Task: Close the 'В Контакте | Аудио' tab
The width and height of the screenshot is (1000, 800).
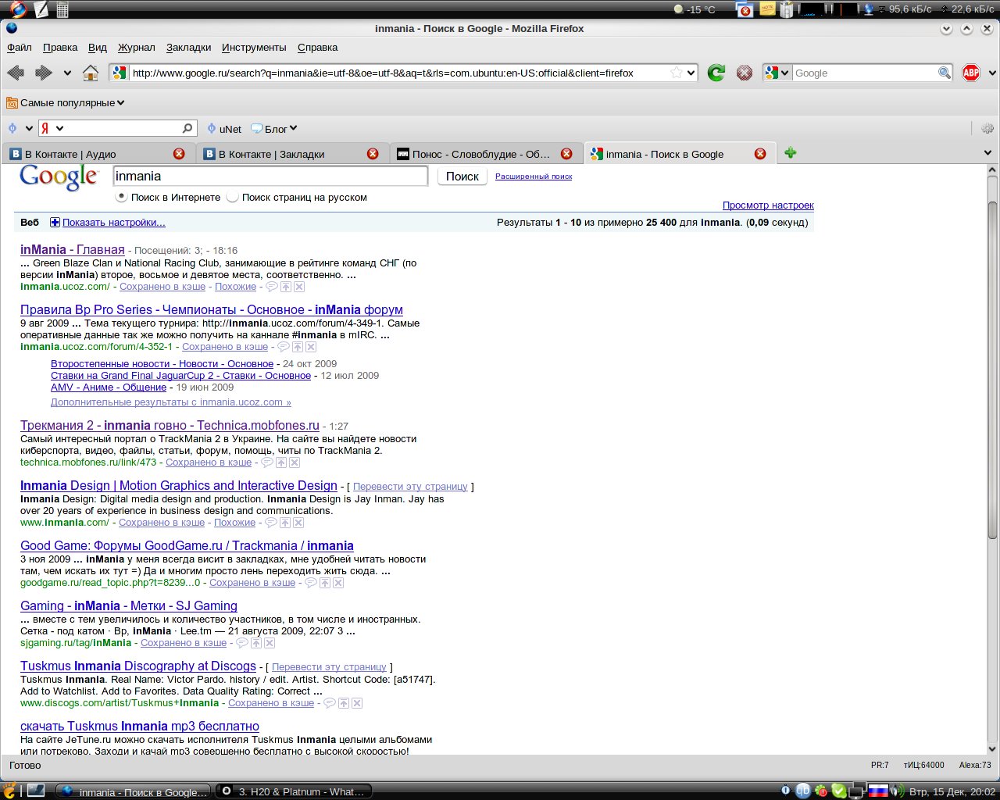Action: (x=179, y=154)
